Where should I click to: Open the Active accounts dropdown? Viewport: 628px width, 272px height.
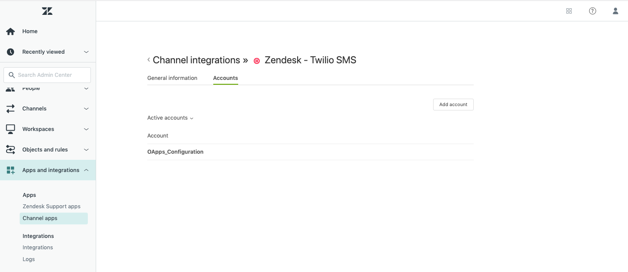(170, 118)
